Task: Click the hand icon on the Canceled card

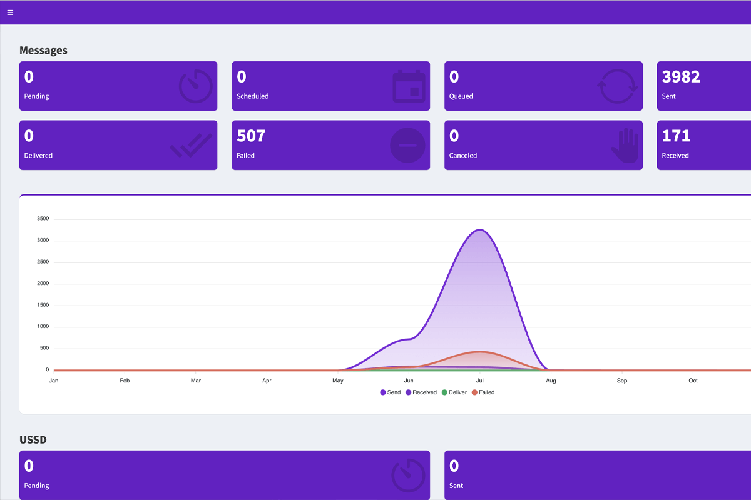Action: pos(624,145)
